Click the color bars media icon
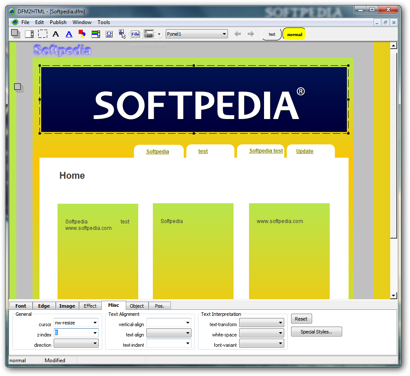This screenshot has height=376, width=410. tap(96, 34)
